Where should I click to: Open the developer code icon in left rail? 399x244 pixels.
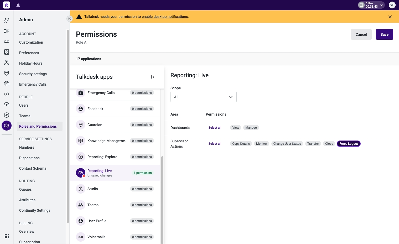[7, 94]
